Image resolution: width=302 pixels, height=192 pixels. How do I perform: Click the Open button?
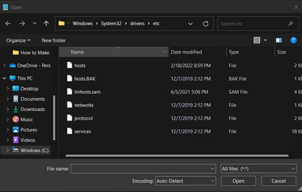[238, 180]
